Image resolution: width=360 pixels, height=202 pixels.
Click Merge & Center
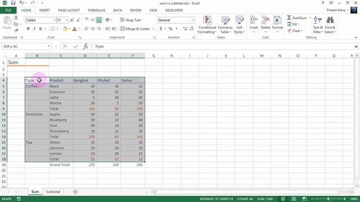coord(135,29)
